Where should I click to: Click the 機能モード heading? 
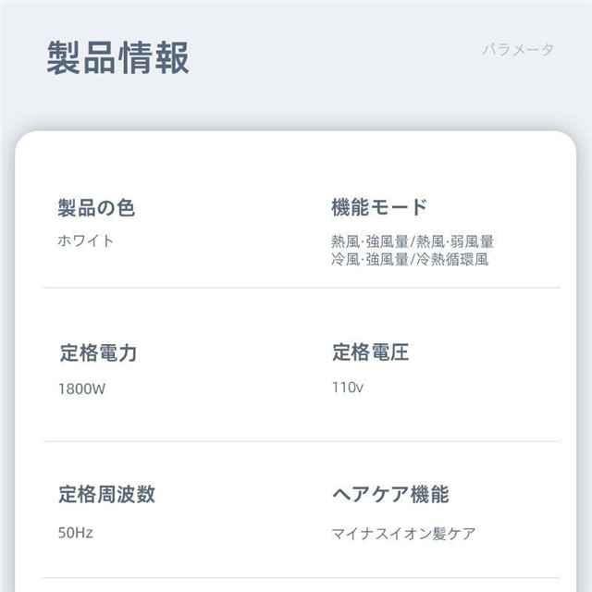(379, 207)
